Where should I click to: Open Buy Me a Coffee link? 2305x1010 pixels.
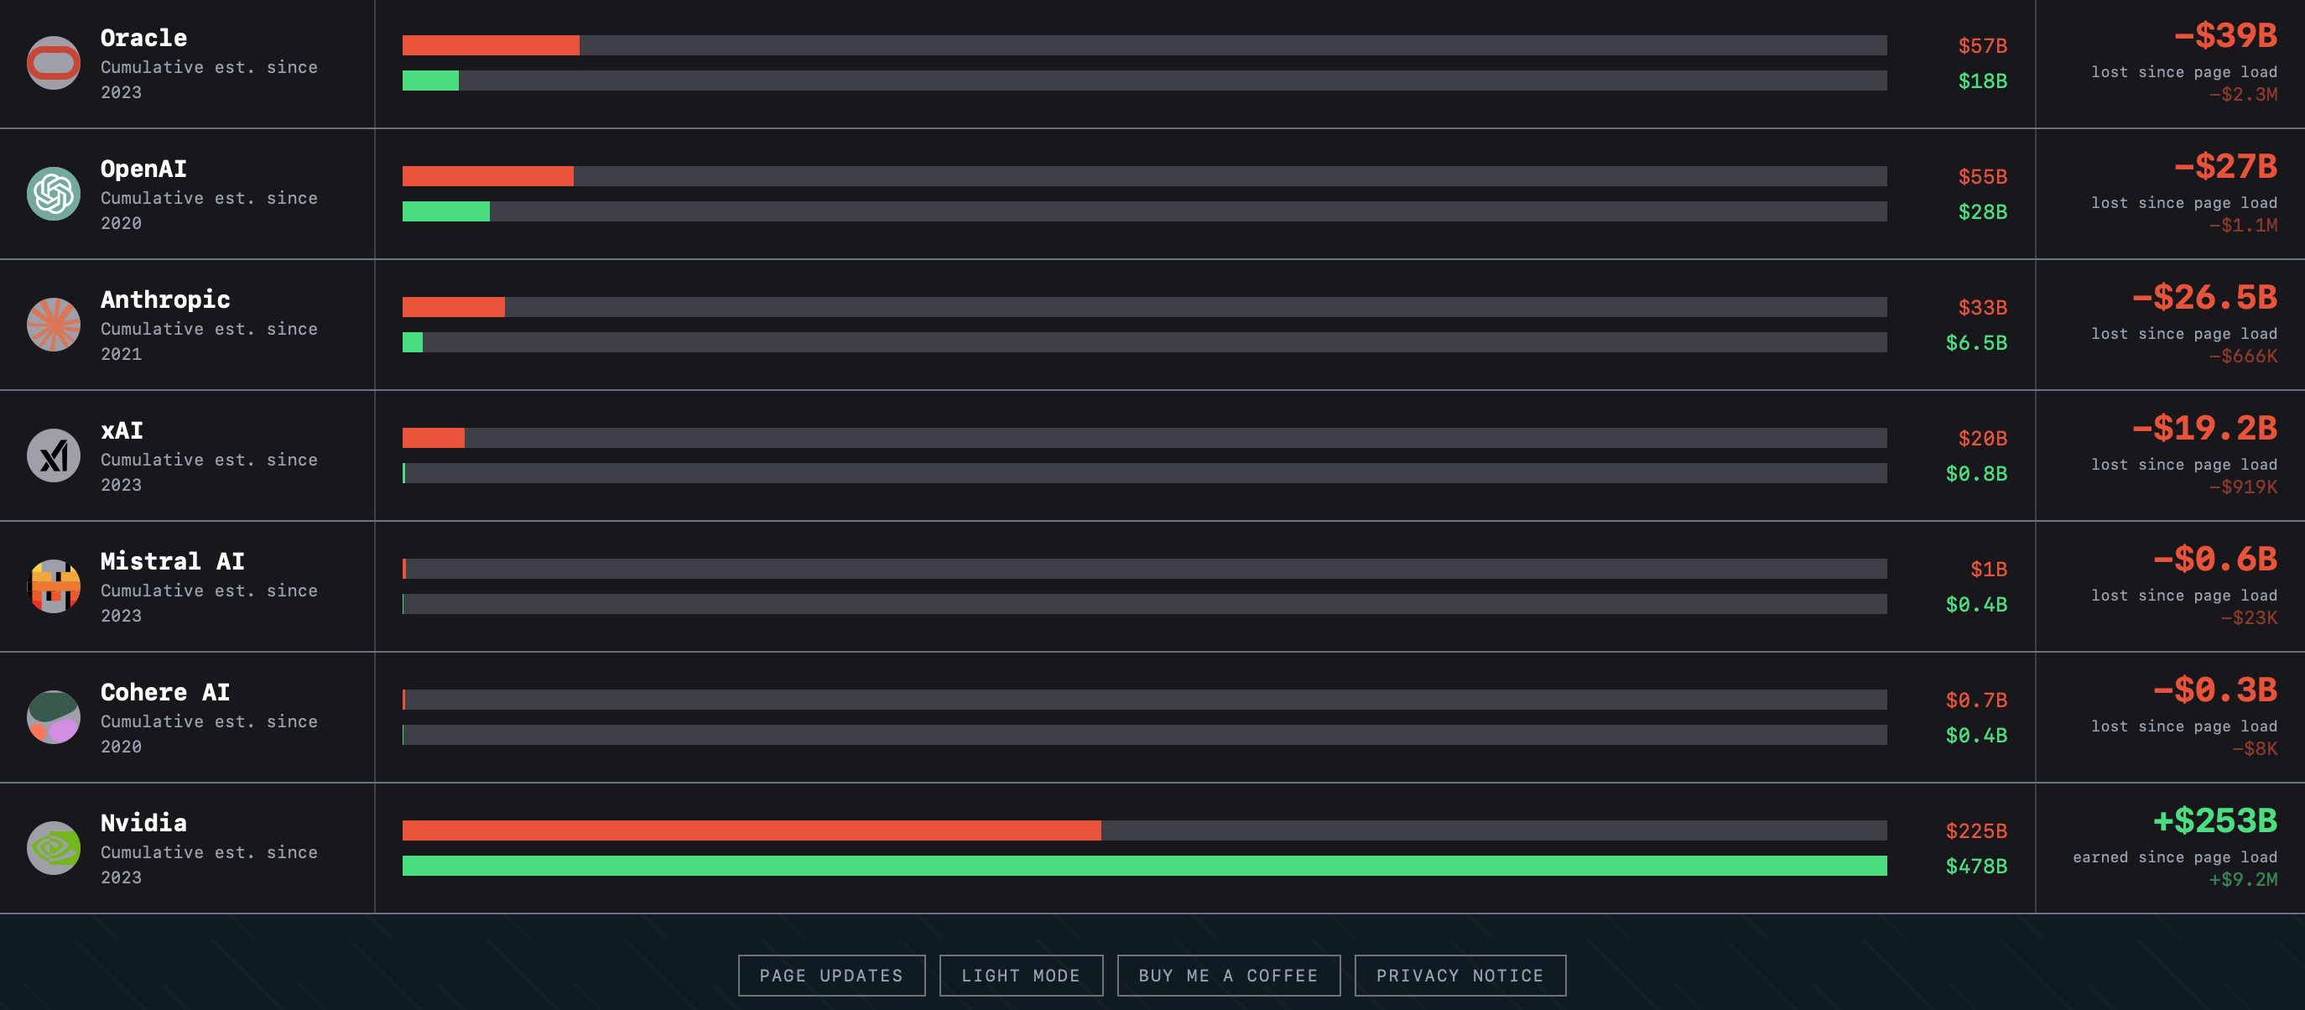tap(1229, 975)
